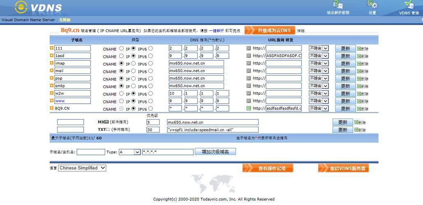
Task: Click the update button for MX record
Action: [342, 122]
